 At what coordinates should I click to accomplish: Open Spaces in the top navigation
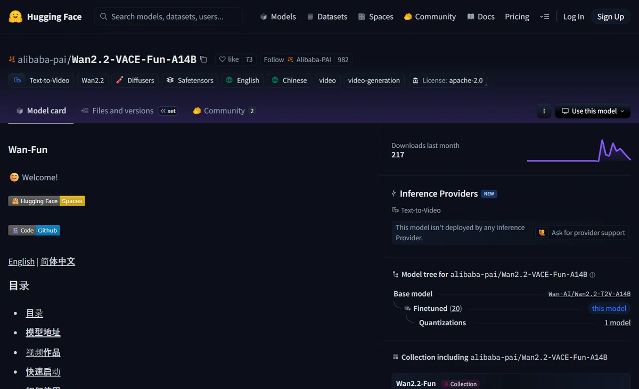375,16
